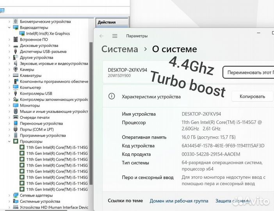Select the Intel(R) Iris(R) Xe Graphics adapter icon
The height and width of the screenshot is (211, 274).
(22, 34)
